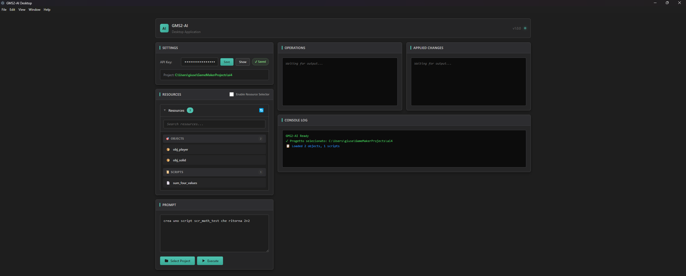Click the AI logo icon in header

[x=164, y=28]
